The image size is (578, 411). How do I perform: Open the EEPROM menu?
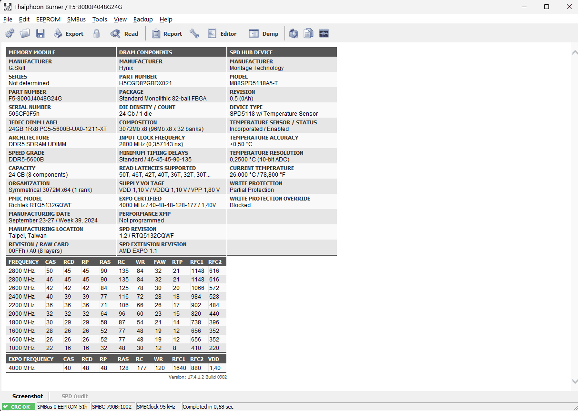[x=48, y=20]
